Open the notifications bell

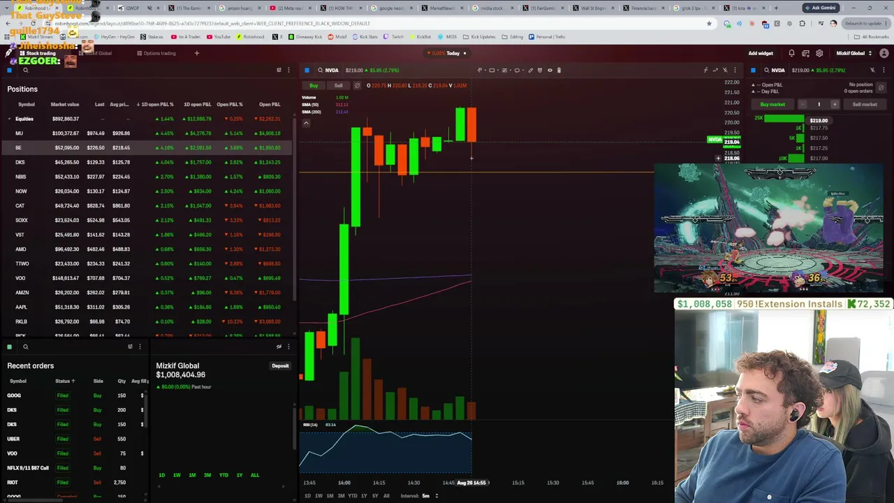click(x=791, y=53)
